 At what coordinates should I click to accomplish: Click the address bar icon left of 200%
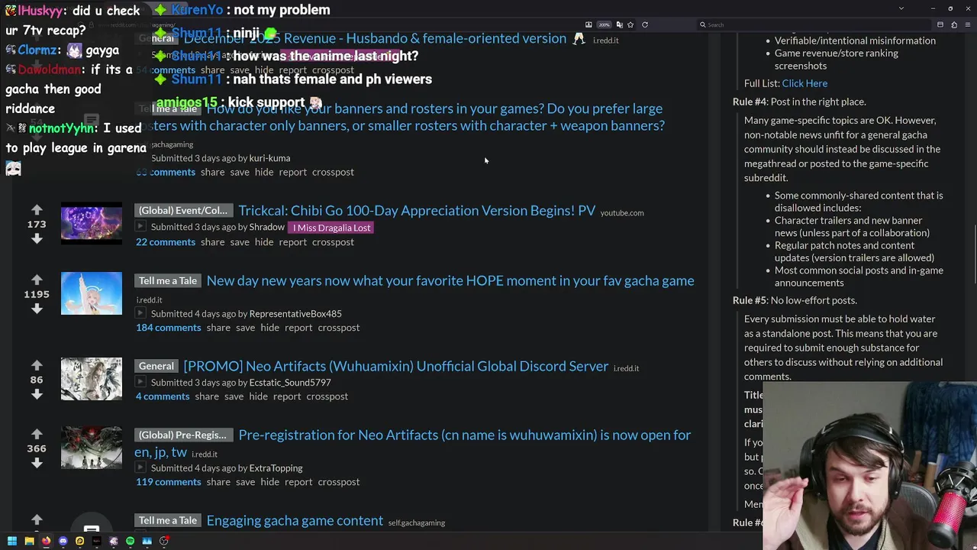point(588,24)
